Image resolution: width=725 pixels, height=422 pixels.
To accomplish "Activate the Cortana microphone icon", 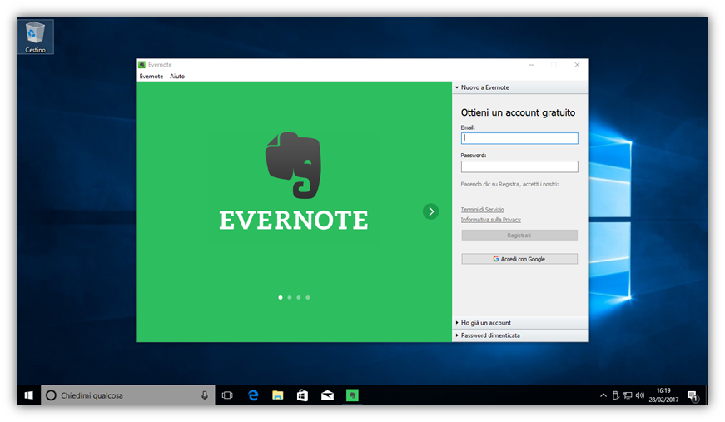I will (x=205, y=395).
